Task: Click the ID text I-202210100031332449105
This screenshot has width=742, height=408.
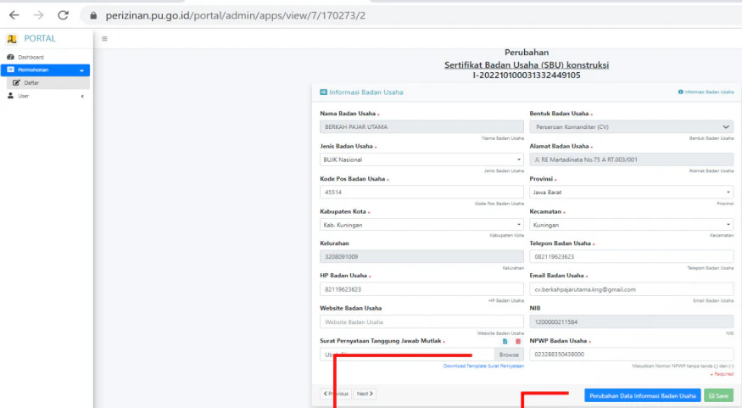Action: tap(527, 75)
